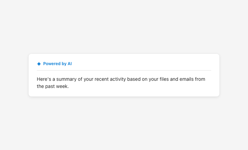
Task: Click the word "by" in the header label
Action: pyautogui.click(x=64, y=64)
